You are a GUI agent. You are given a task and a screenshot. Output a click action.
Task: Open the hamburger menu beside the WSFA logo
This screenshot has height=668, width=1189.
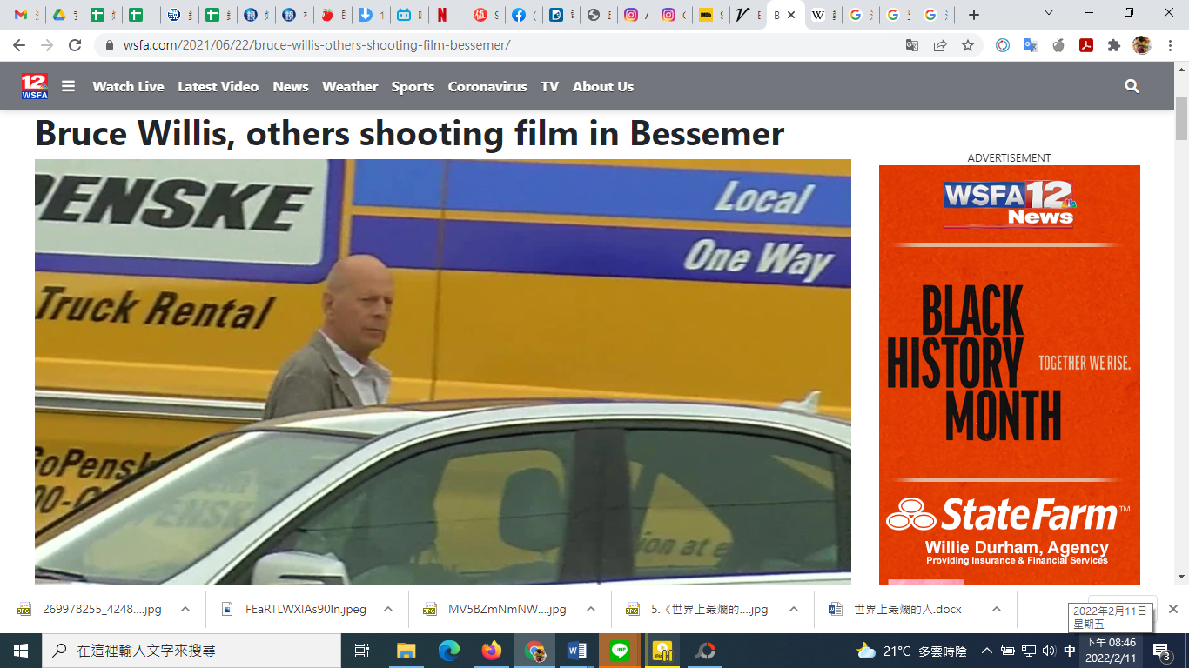pos(69,86)
